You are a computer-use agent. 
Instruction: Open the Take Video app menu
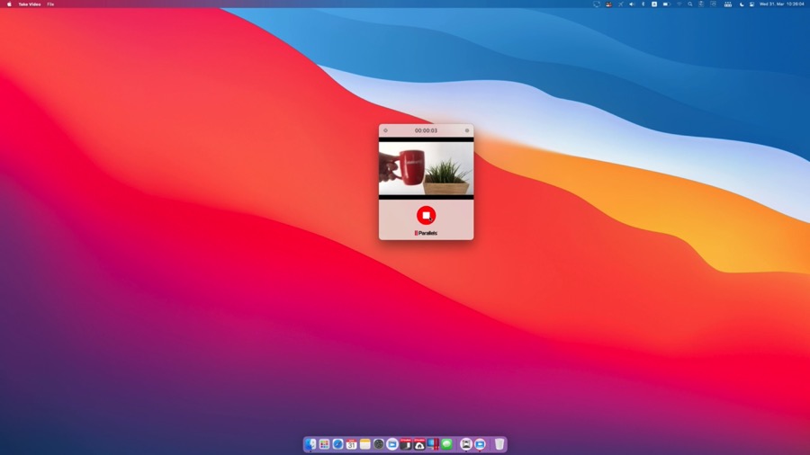click(x=29, y=4)
